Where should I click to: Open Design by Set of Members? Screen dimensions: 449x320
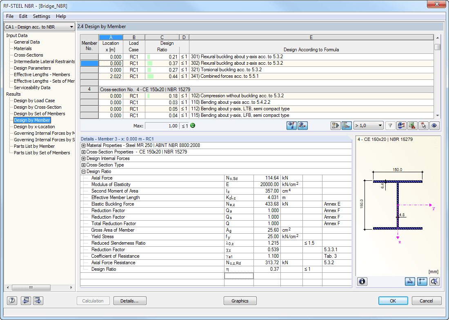click(40, 114)
